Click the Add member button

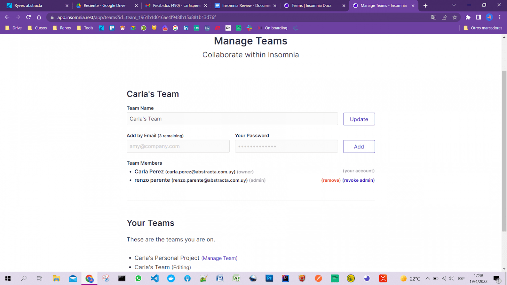359,146
